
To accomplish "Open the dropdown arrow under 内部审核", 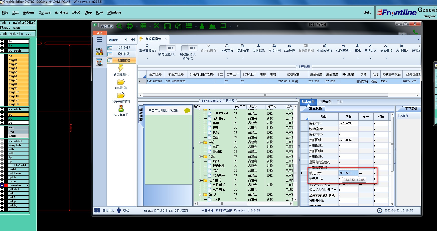I will [227, 58].
